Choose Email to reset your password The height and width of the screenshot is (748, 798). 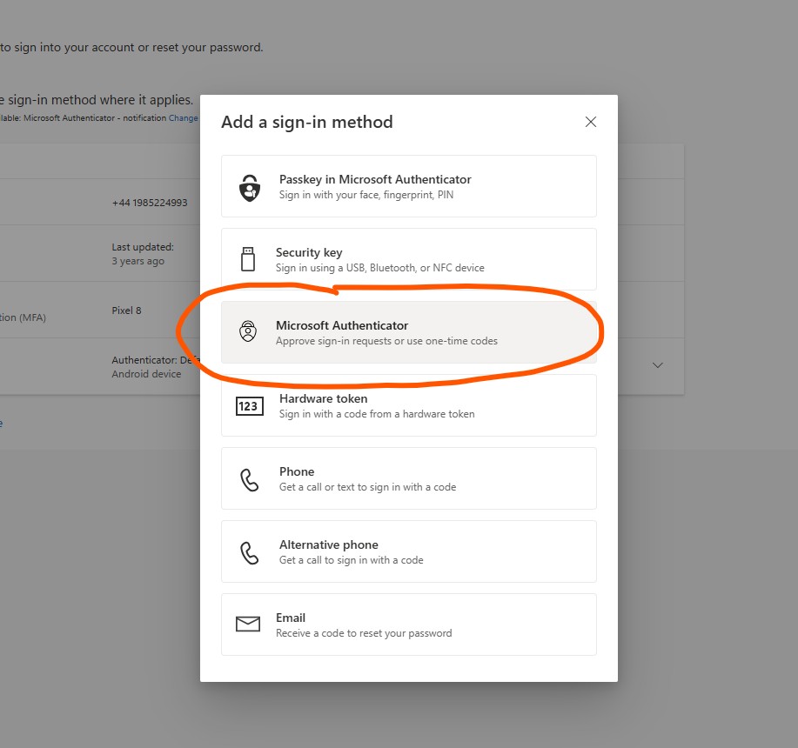(x=409, y=624)
